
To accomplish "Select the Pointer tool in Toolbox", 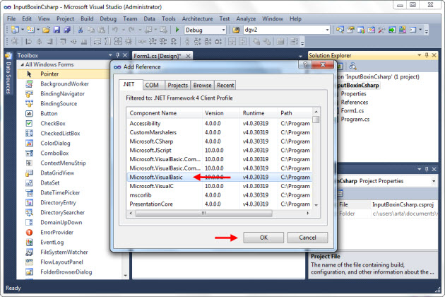I will point(48,74).
